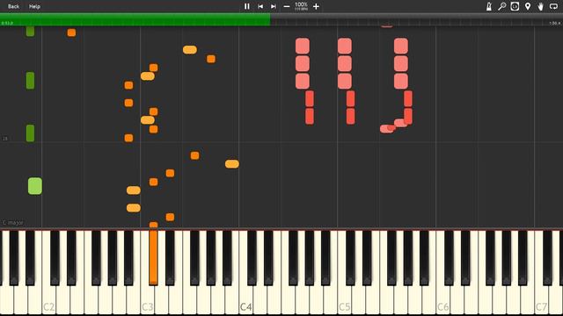Viewport: 563px width, 316px height.
Task: Increase playback speed with plus button
Action: tap(316, 6)
